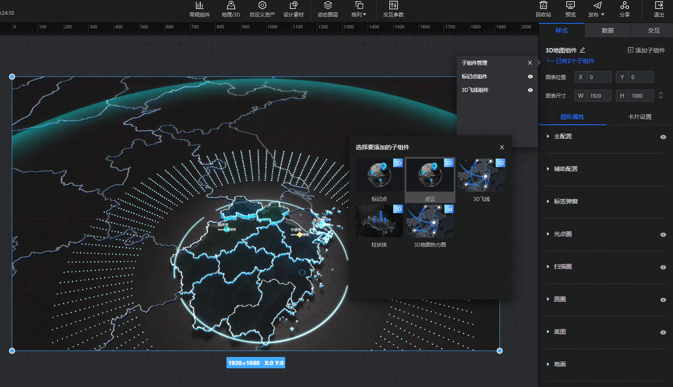Switch to the 卡片设置 tab
The image size is (673, 387).
point(639,117)
